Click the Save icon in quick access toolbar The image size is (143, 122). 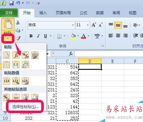coord(11,3)
